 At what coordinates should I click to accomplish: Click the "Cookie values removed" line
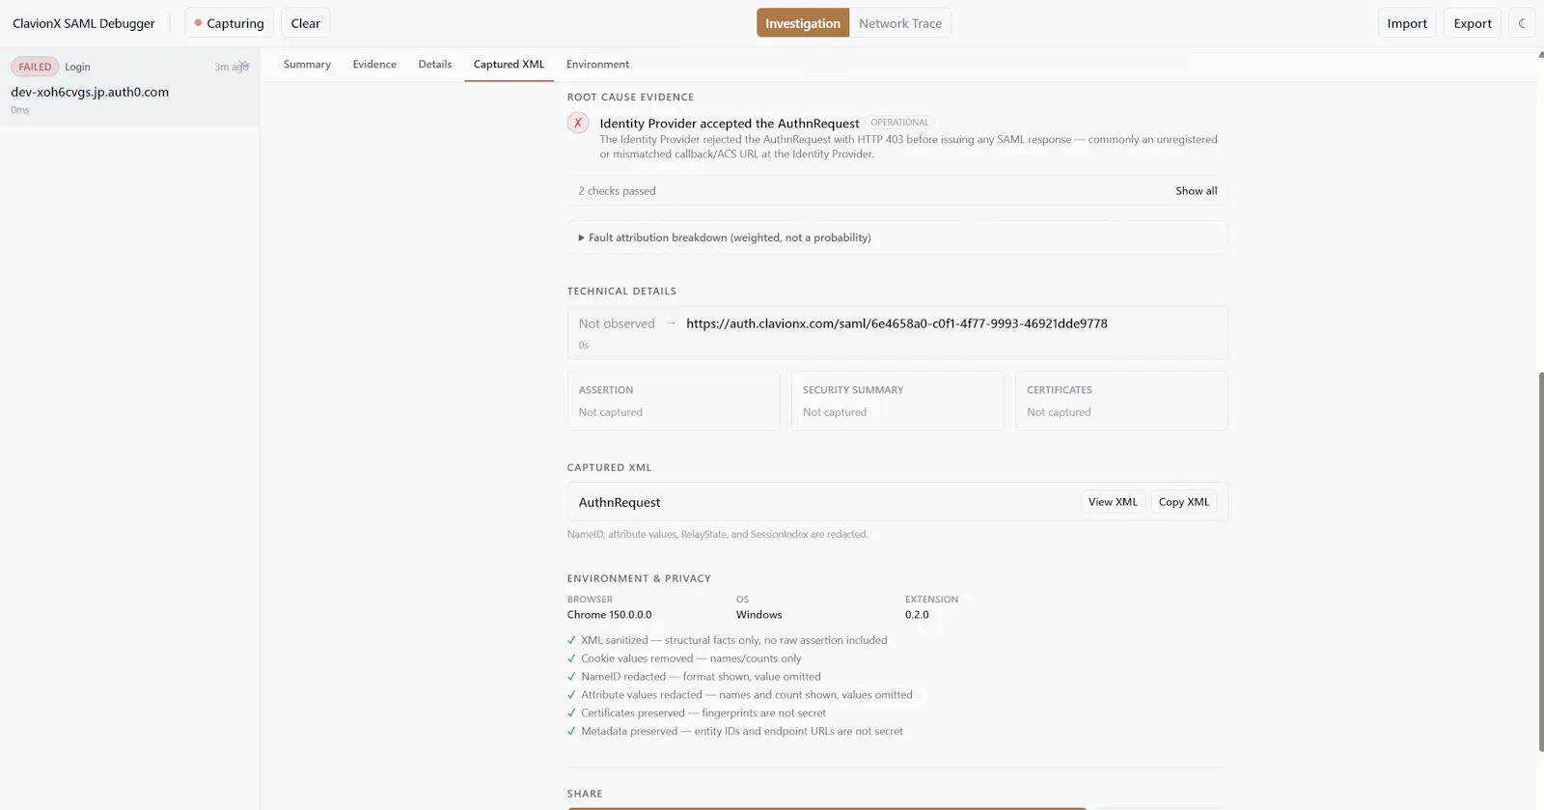click(691, 658)
